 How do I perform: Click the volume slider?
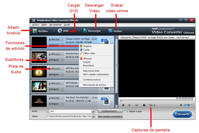click(x=189, y=105)
